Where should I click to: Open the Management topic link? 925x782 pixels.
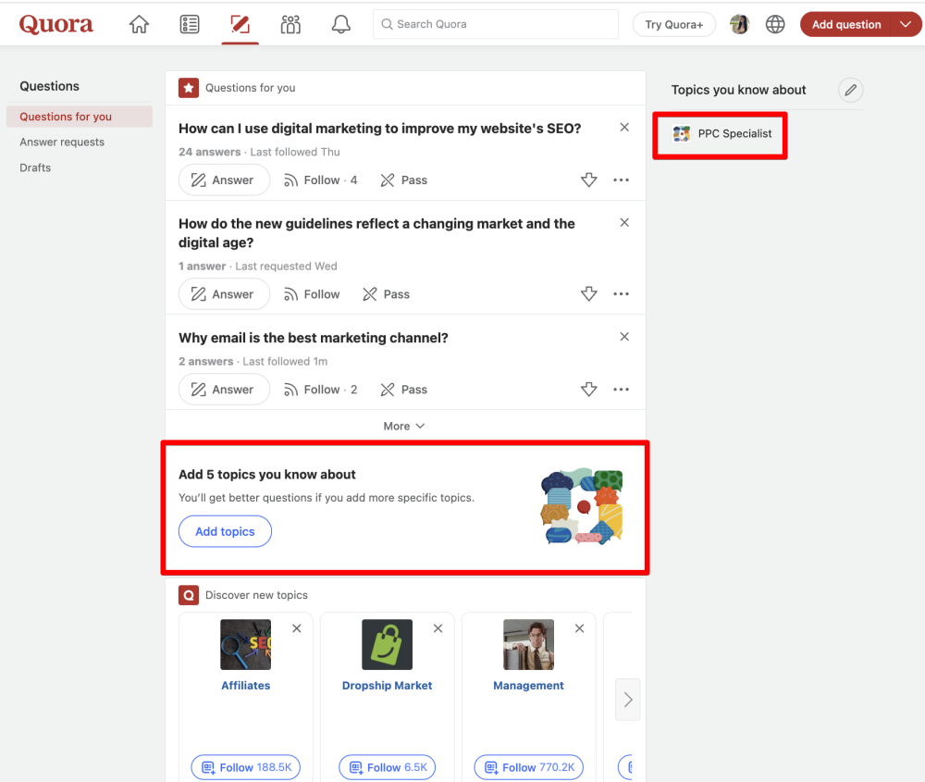point(528,685)
